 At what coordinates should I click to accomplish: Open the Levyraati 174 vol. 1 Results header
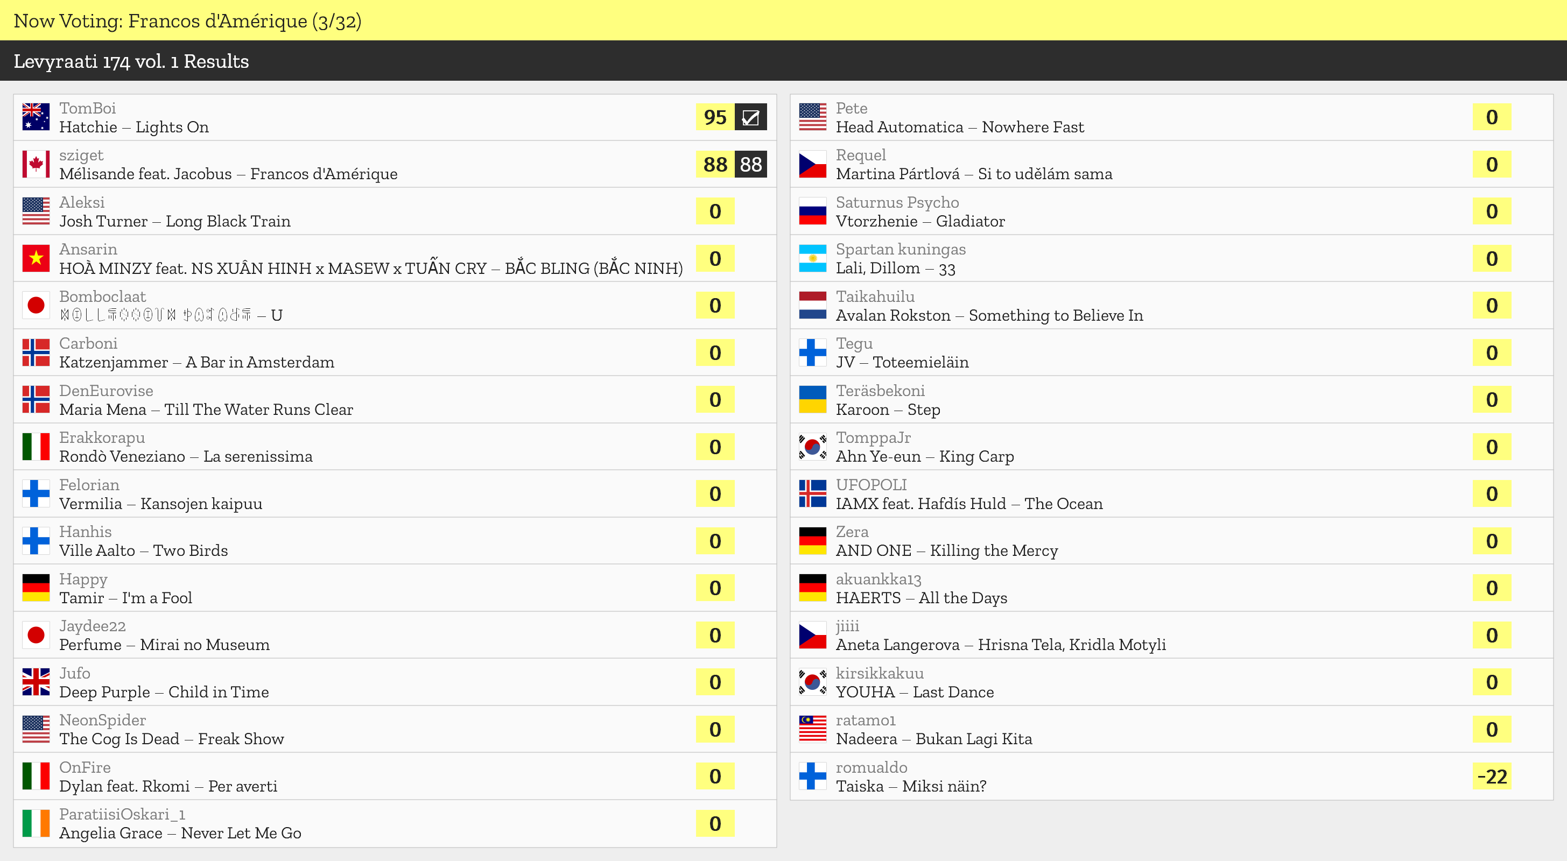tap(131, 61)
